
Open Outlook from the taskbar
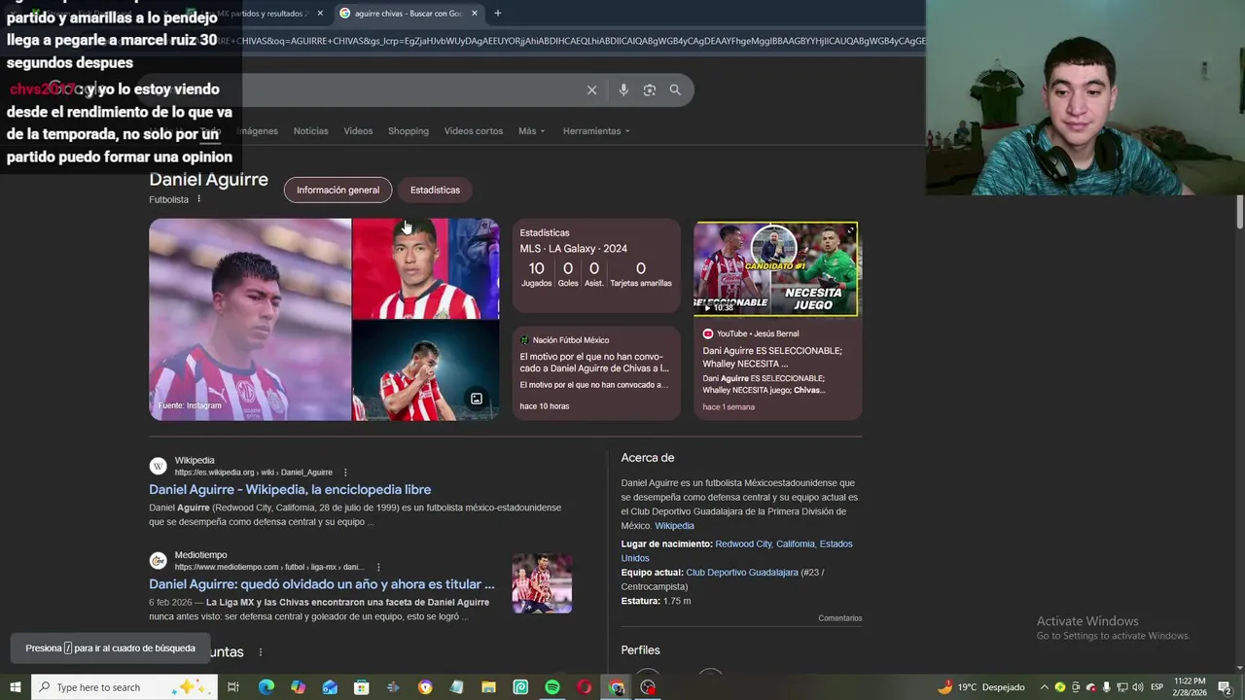tap(330, 687)
